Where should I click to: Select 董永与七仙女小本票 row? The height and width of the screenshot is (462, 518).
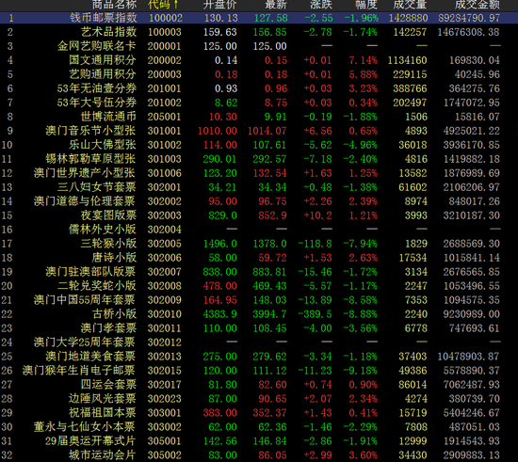click(x=85, y=427)
